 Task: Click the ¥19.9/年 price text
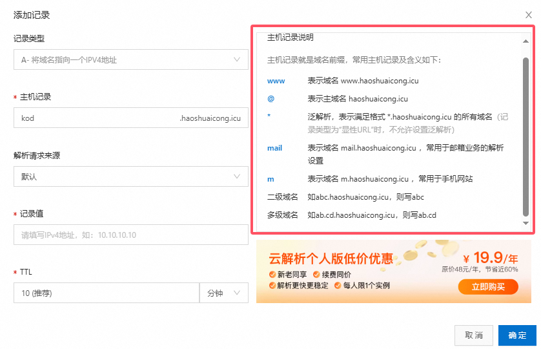pyautogui.click(x=489, y=257)
